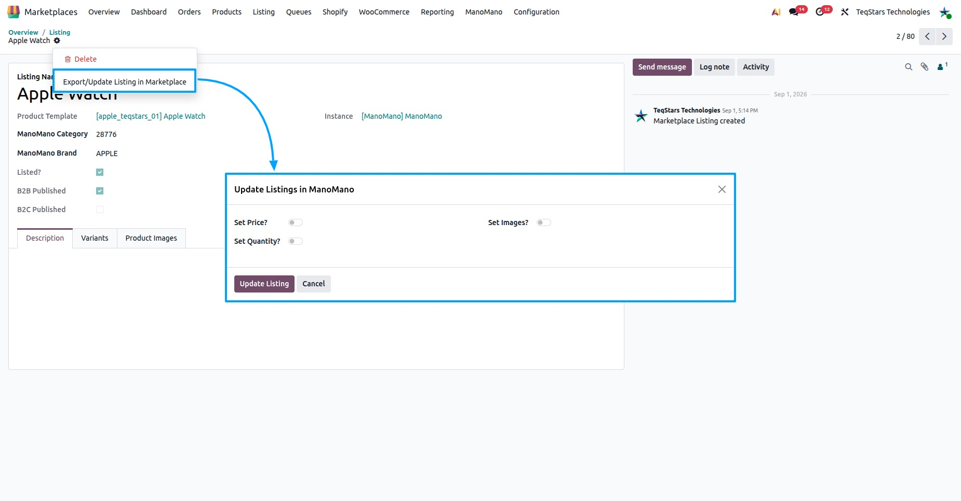Open the gear actions menu beside Apple Watch
The width and height of the screenshot is (961, 501).
57,40
